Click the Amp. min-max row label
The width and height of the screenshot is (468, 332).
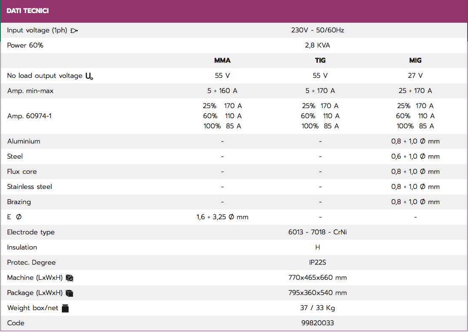(x=30, y=91)
